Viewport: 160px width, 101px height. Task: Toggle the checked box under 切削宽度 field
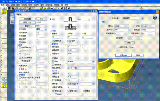click(20, 42)
